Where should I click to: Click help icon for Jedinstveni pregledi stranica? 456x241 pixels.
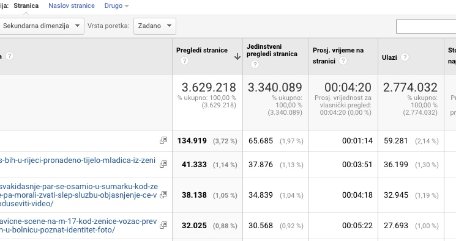tap(255, 65)
